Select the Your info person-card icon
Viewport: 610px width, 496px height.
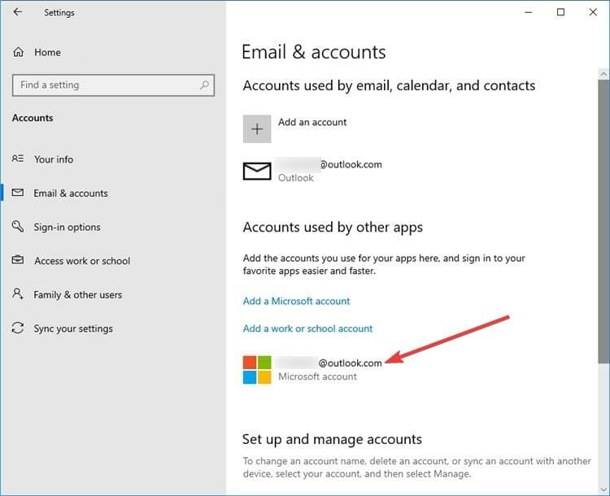(x=18, y=159)
